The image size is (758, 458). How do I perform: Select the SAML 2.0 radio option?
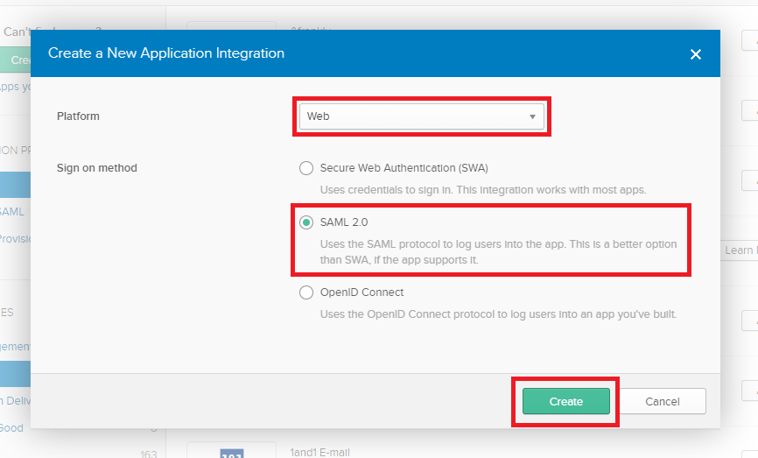[306, 222]
